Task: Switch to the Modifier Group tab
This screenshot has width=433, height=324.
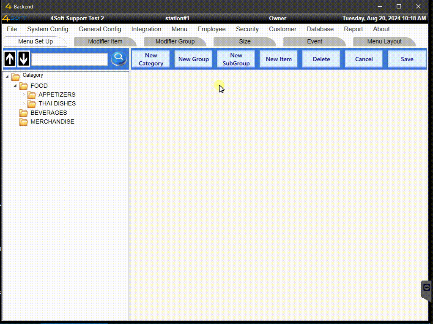Action: (x=175, y=41)
